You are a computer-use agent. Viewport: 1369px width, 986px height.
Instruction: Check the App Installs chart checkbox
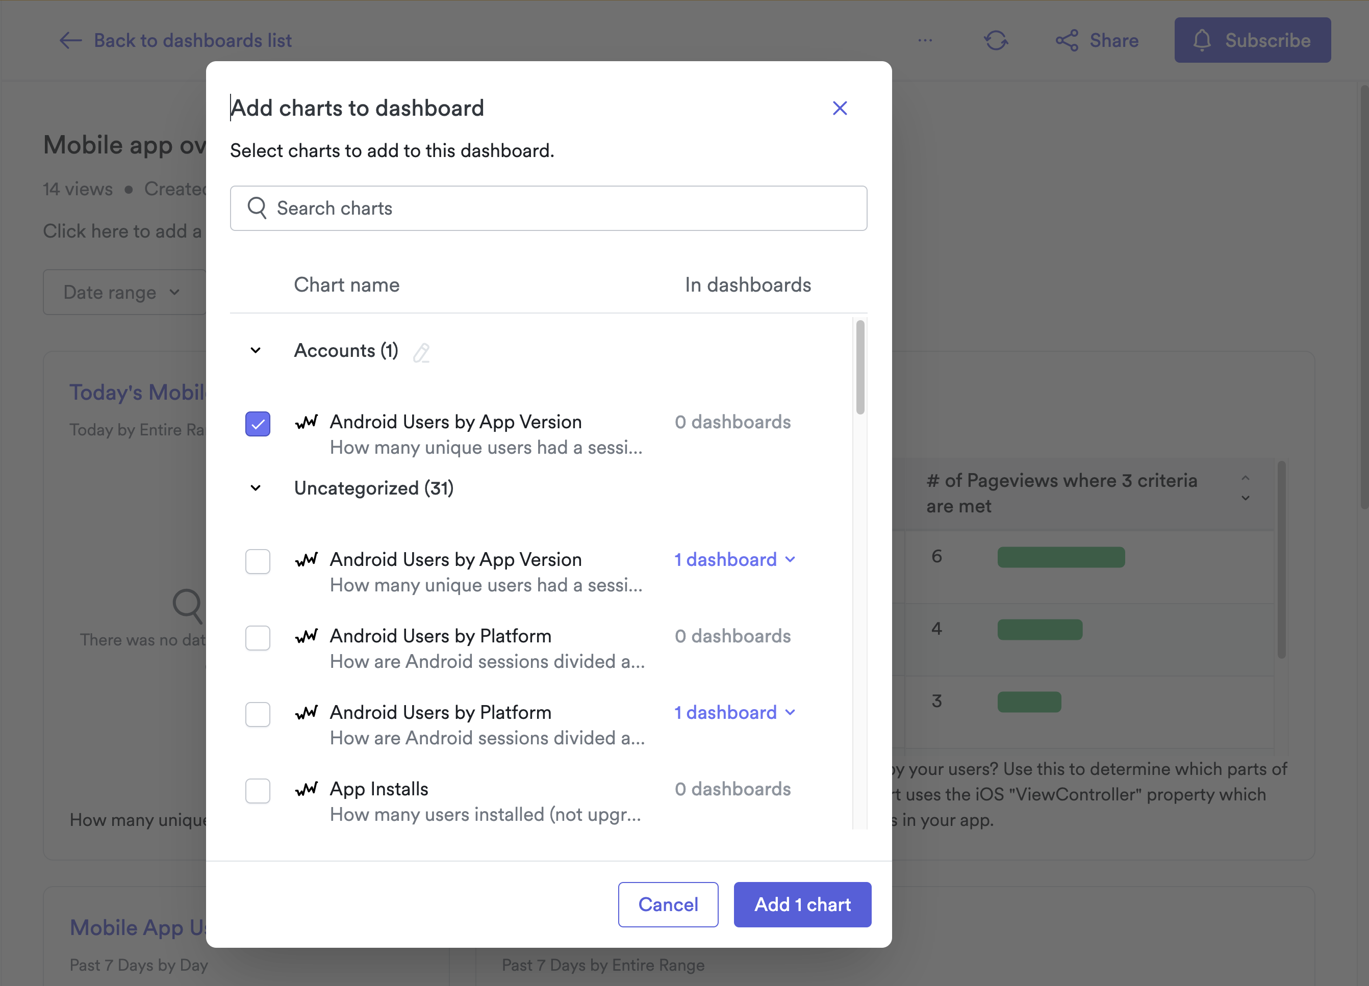click(258, 791)
